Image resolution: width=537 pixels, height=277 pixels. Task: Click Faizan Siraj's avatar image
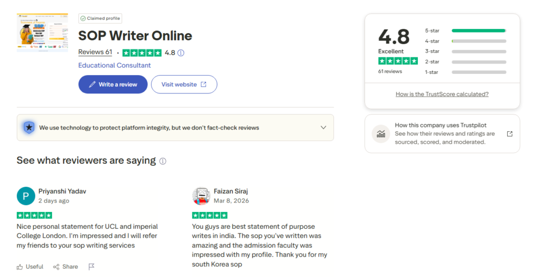click(201, 196)
